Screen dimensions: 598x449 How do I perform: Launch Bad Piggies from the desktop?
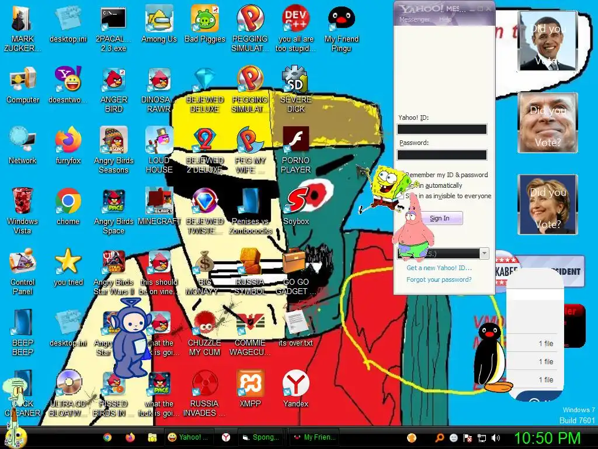point(205,23)
